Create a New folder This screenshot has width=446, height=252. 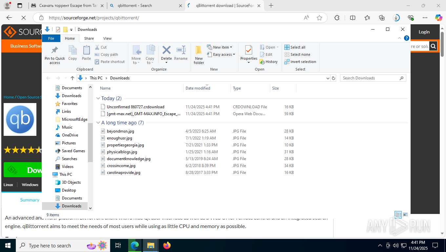tap(199, 54)
